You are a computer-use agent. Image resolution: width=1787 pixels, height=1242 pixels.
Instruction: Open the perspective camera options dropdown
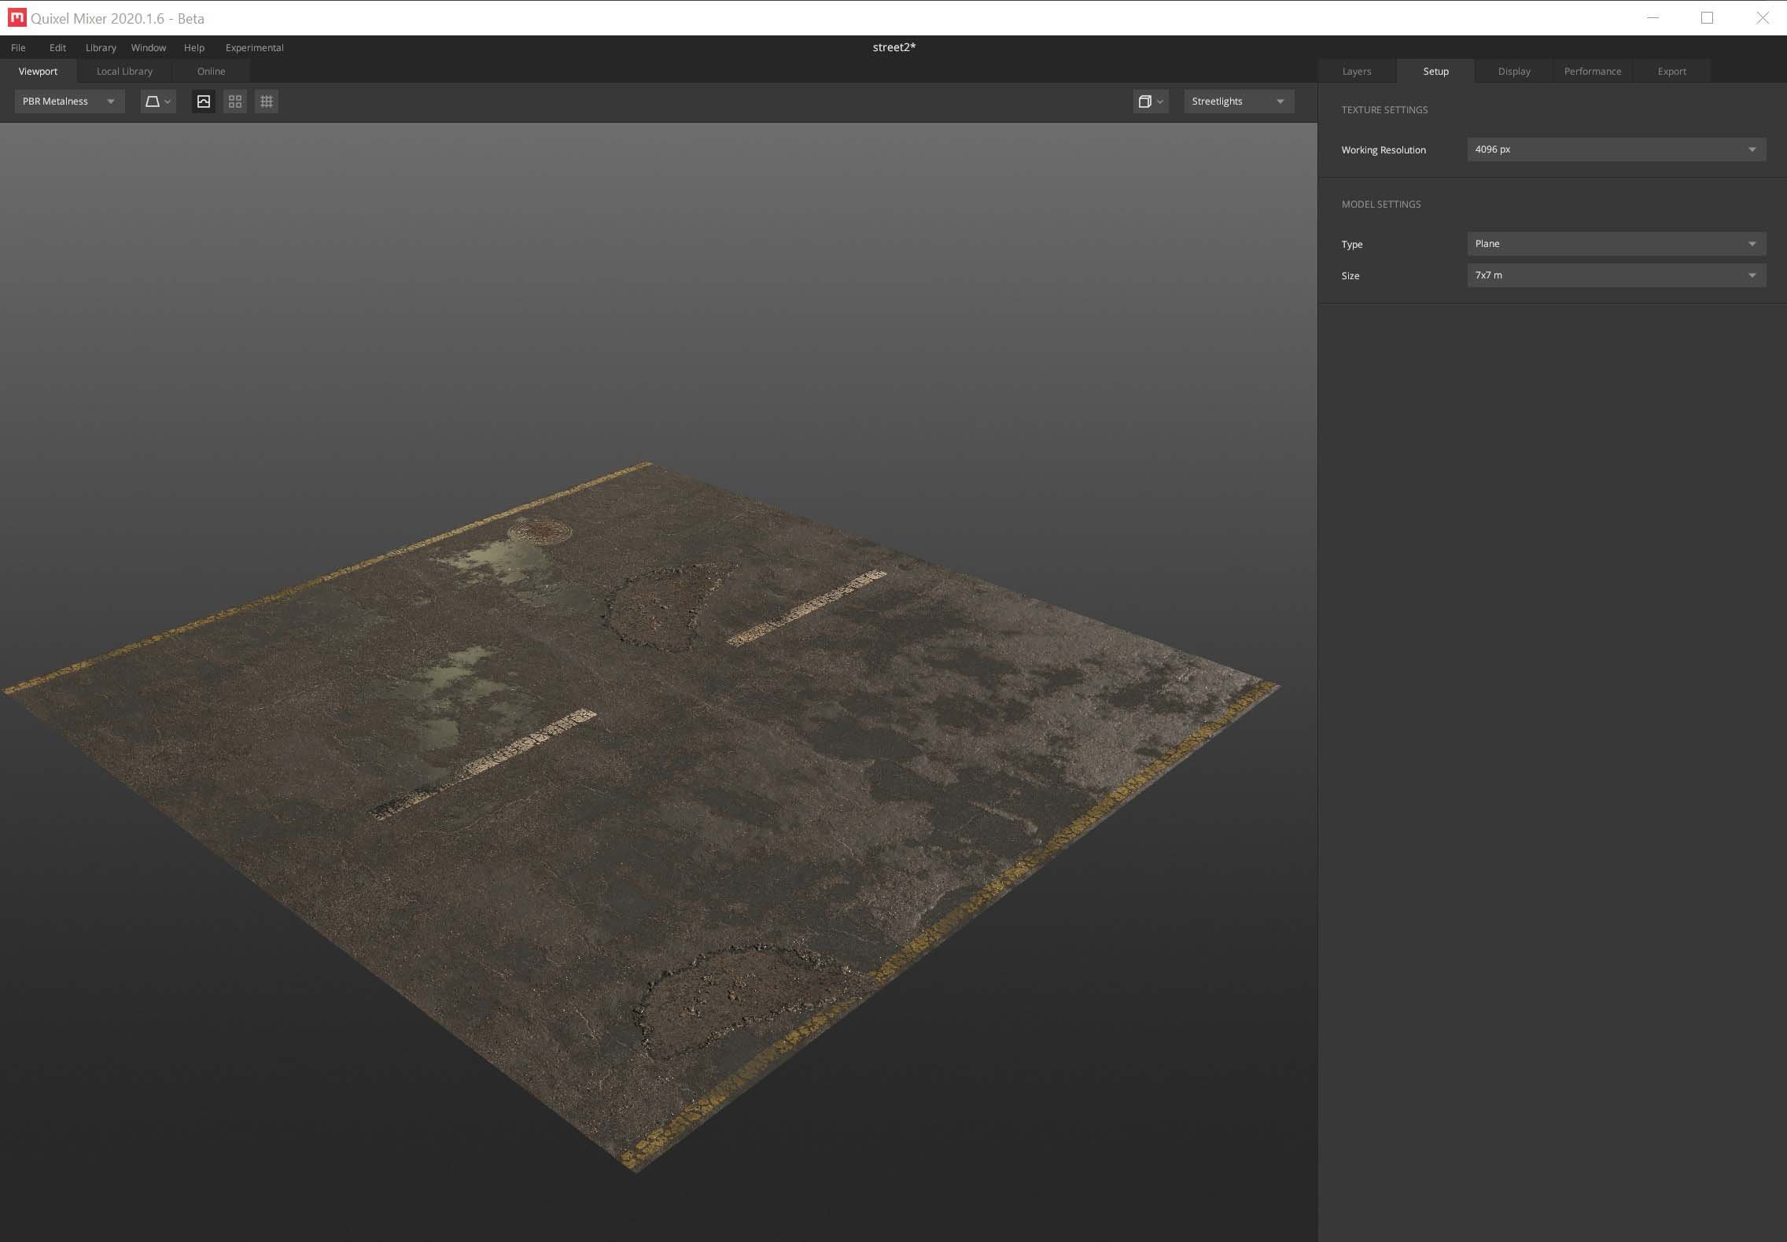[x=157, y=101]
